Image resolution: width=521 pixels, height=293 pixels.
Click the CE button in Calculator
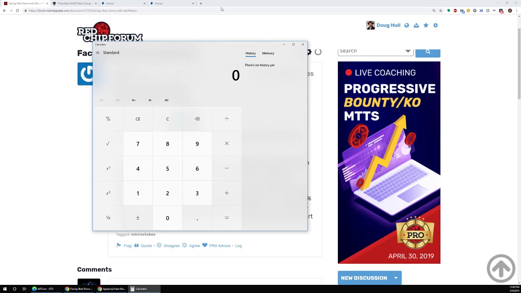(138, 119)
